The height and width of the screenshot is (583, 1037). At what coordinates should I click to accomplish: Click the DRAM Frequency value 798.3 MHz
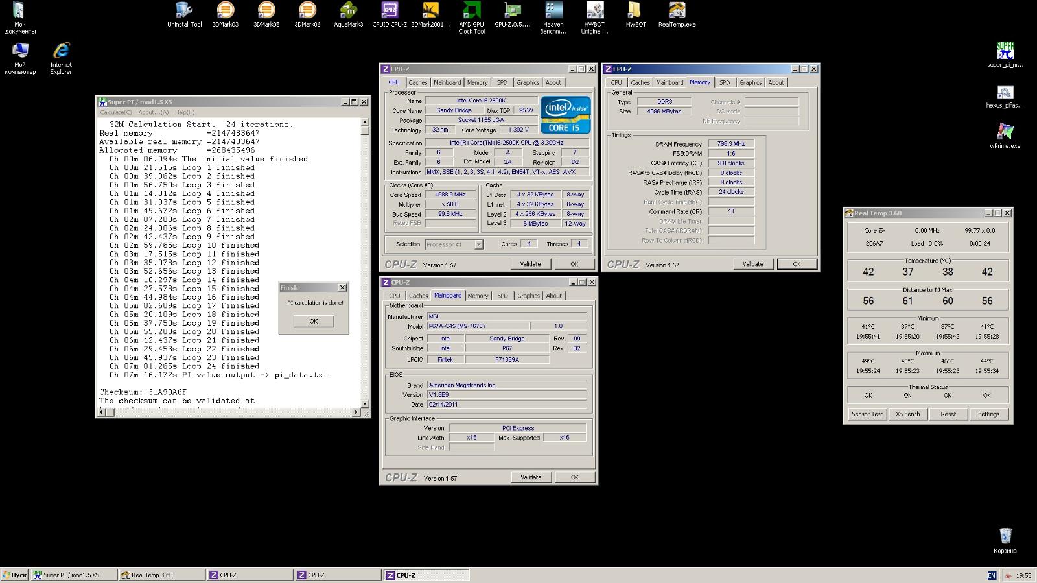point(731,144)
